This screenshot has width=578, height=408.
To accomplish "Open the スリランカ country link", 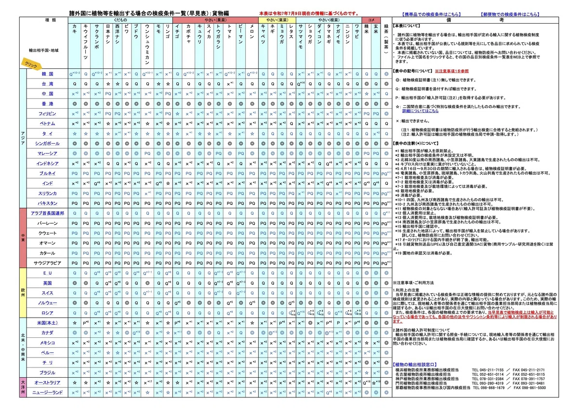I will (47, 193).
